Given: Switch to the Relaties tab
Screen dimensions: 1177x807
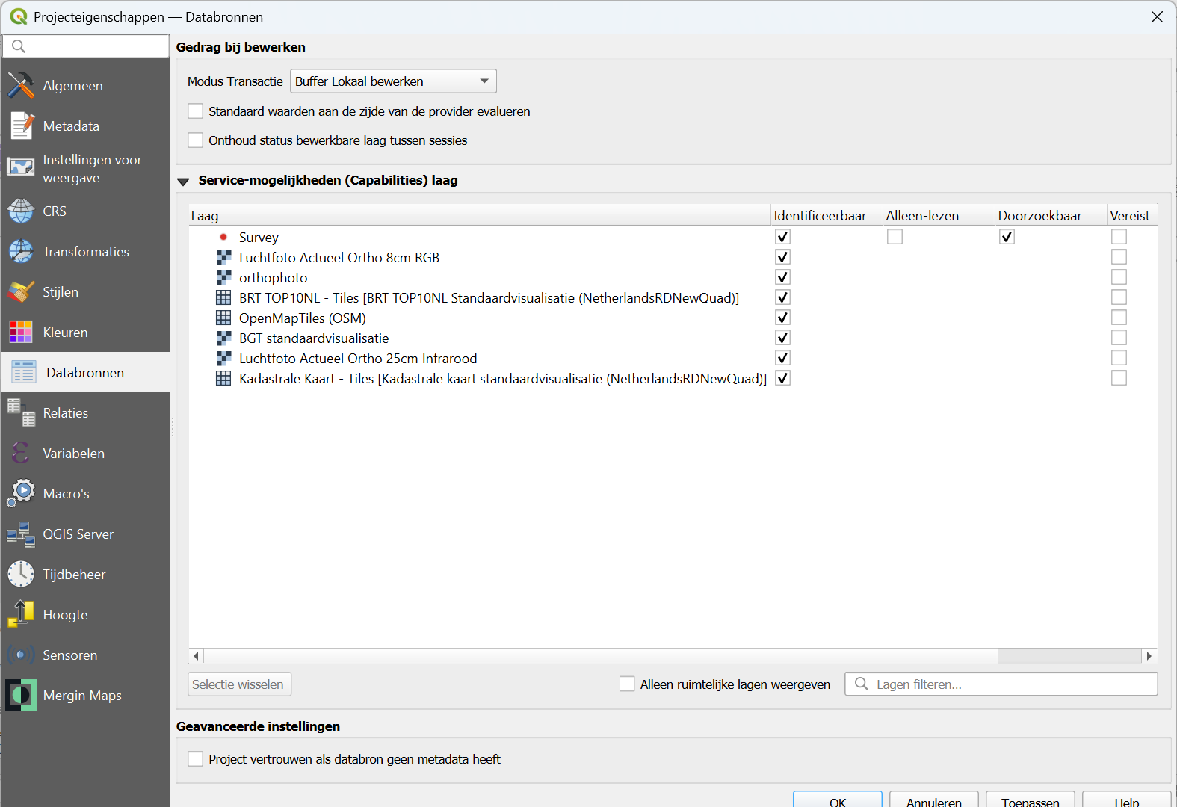Looking at the screenshot, I should [x=66, y=412].
